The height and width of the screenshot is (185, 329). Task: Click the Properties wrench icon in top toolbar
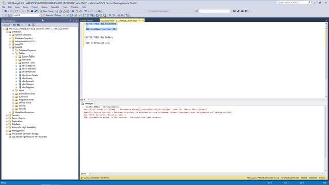click(238, 11)
